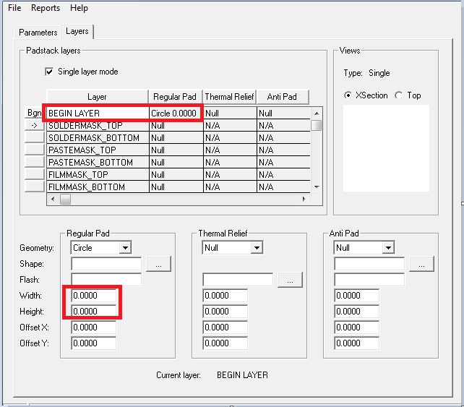The height and width of the screenshot is (407, 464).
Task: Select the PASTEMASK_TOP layer row
Action: coord(179,150)
